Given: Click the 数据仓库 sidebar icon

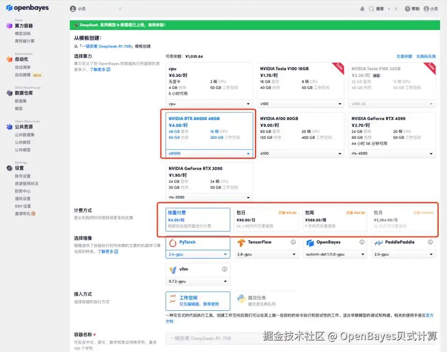Looking at the screenshot, I should [9, 93].
